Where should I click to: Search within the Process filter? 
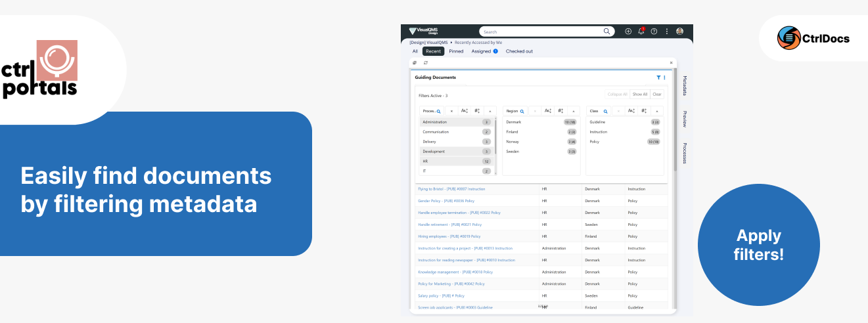438,112
